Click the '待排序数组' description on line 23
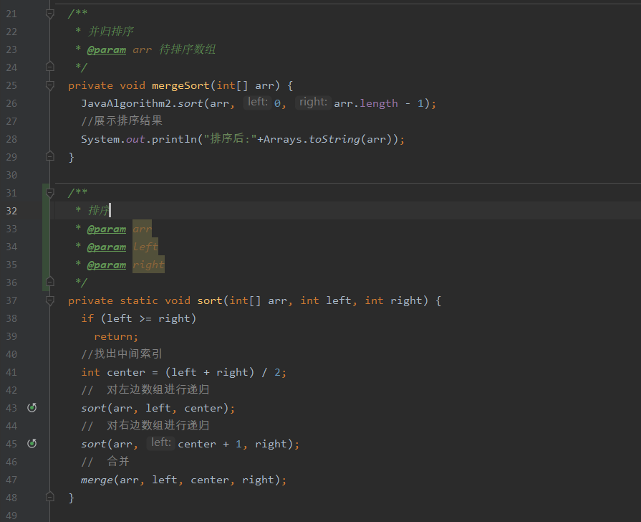This screenshot has height=522, width=641. click(187, 49)
